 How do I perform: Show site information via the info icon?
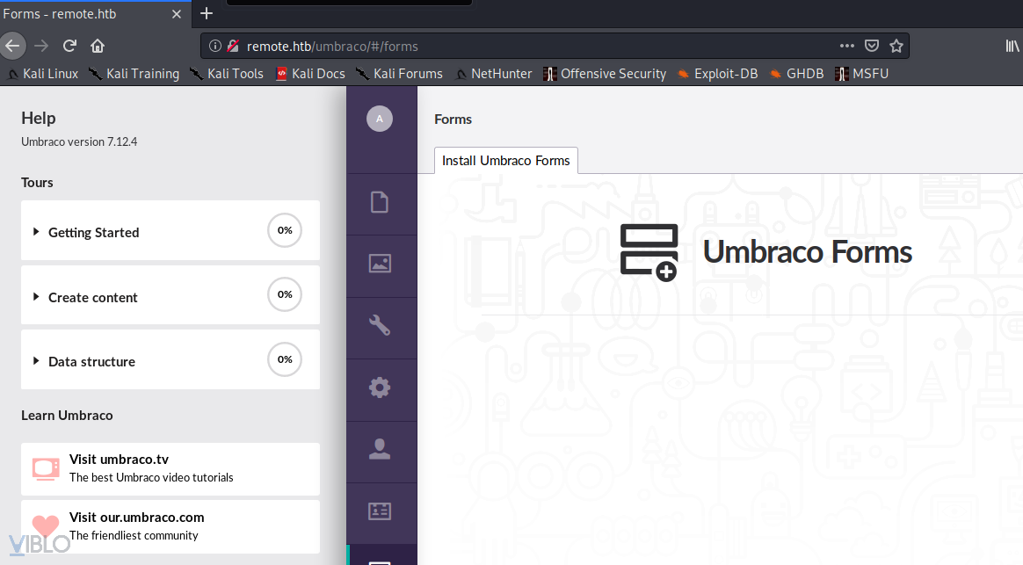click(x=214, y=46)
